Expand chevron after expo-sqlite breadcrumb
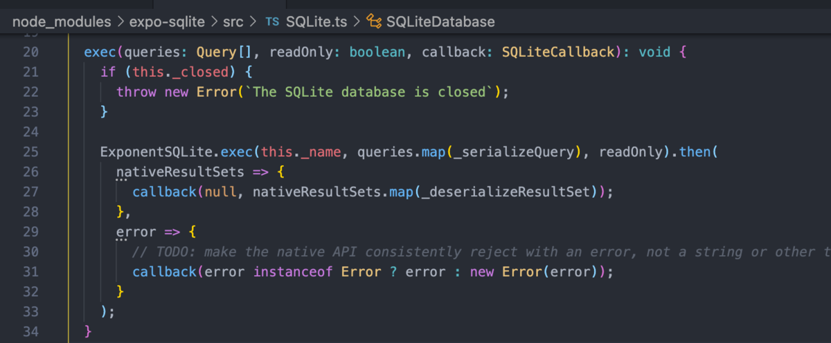Viewport: 831px width, 343px height. point(214,21)
